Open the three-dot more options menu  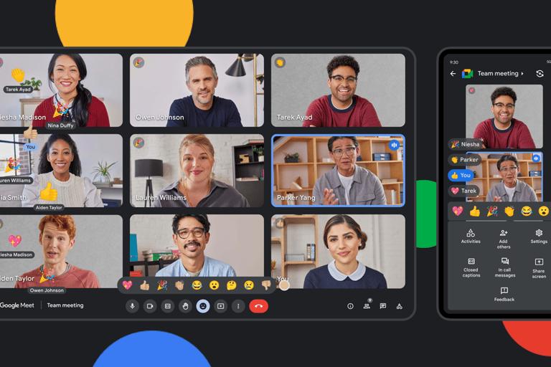238,306
